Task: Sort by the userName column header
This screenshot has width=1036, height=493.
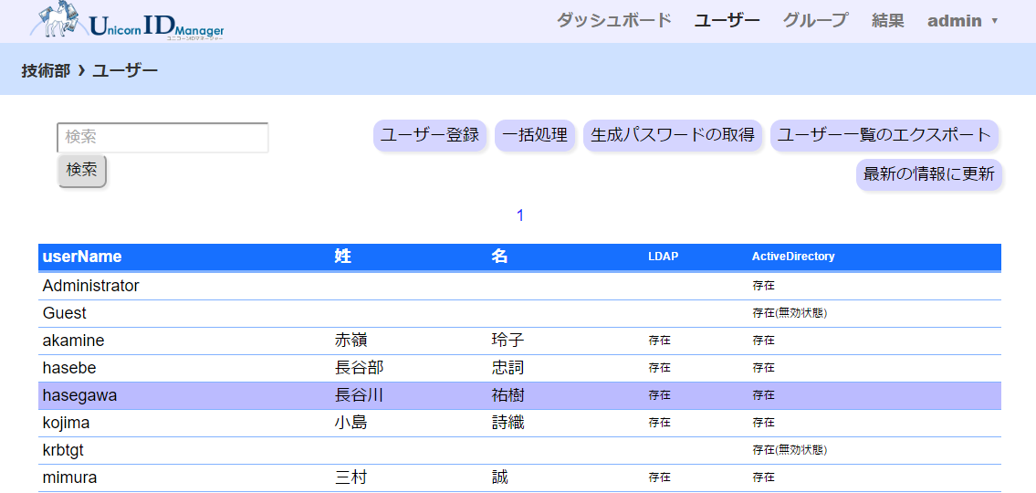Action: point(82,257)
